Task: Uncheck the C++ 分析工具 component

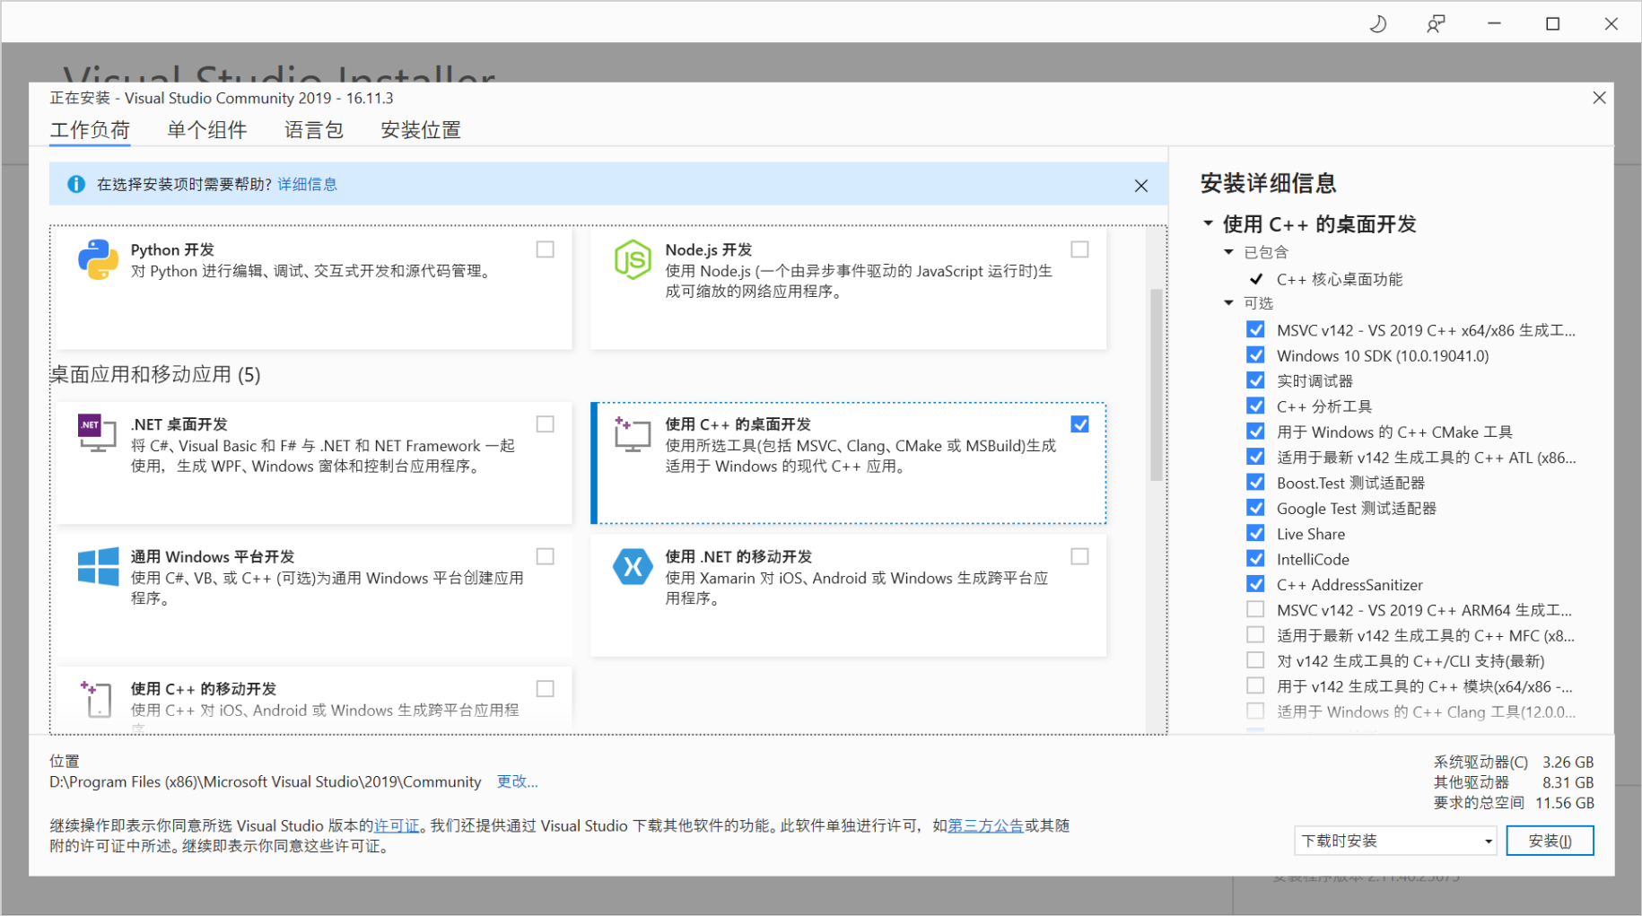Action: pos(1255,406)
